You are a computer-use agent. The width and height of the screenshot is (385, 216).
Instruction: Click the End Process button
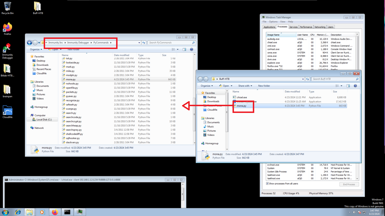pos(349,184)
